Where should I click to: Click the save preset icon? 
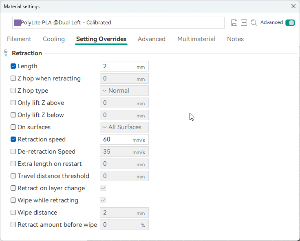point(234,23)
